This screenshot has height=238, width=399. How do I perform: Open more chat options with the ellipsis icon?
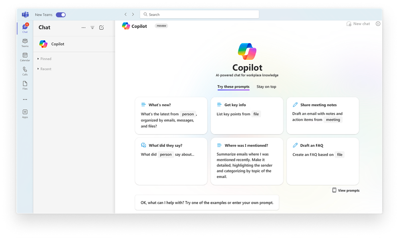click(x=83, y=27)
